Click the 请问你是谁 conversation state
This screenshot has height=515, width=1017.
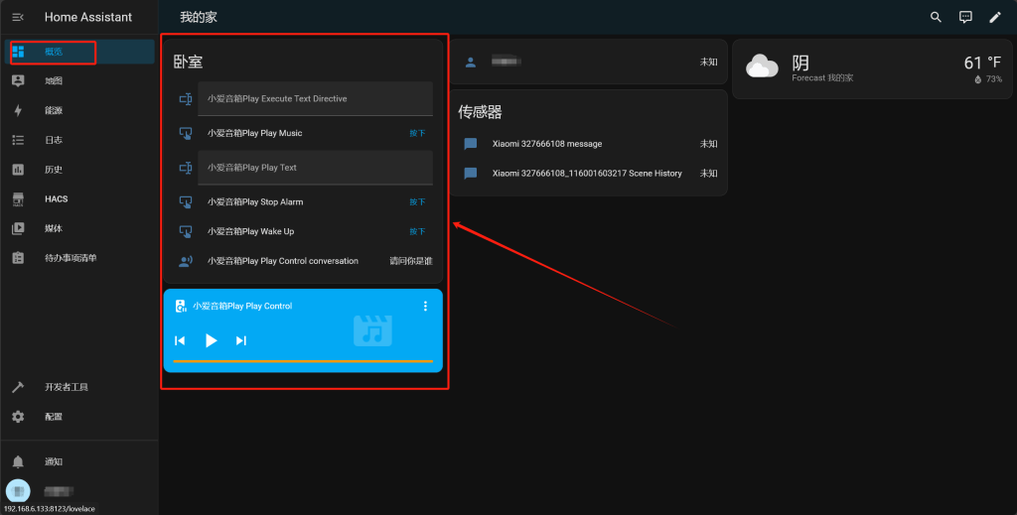click(411, 261)
